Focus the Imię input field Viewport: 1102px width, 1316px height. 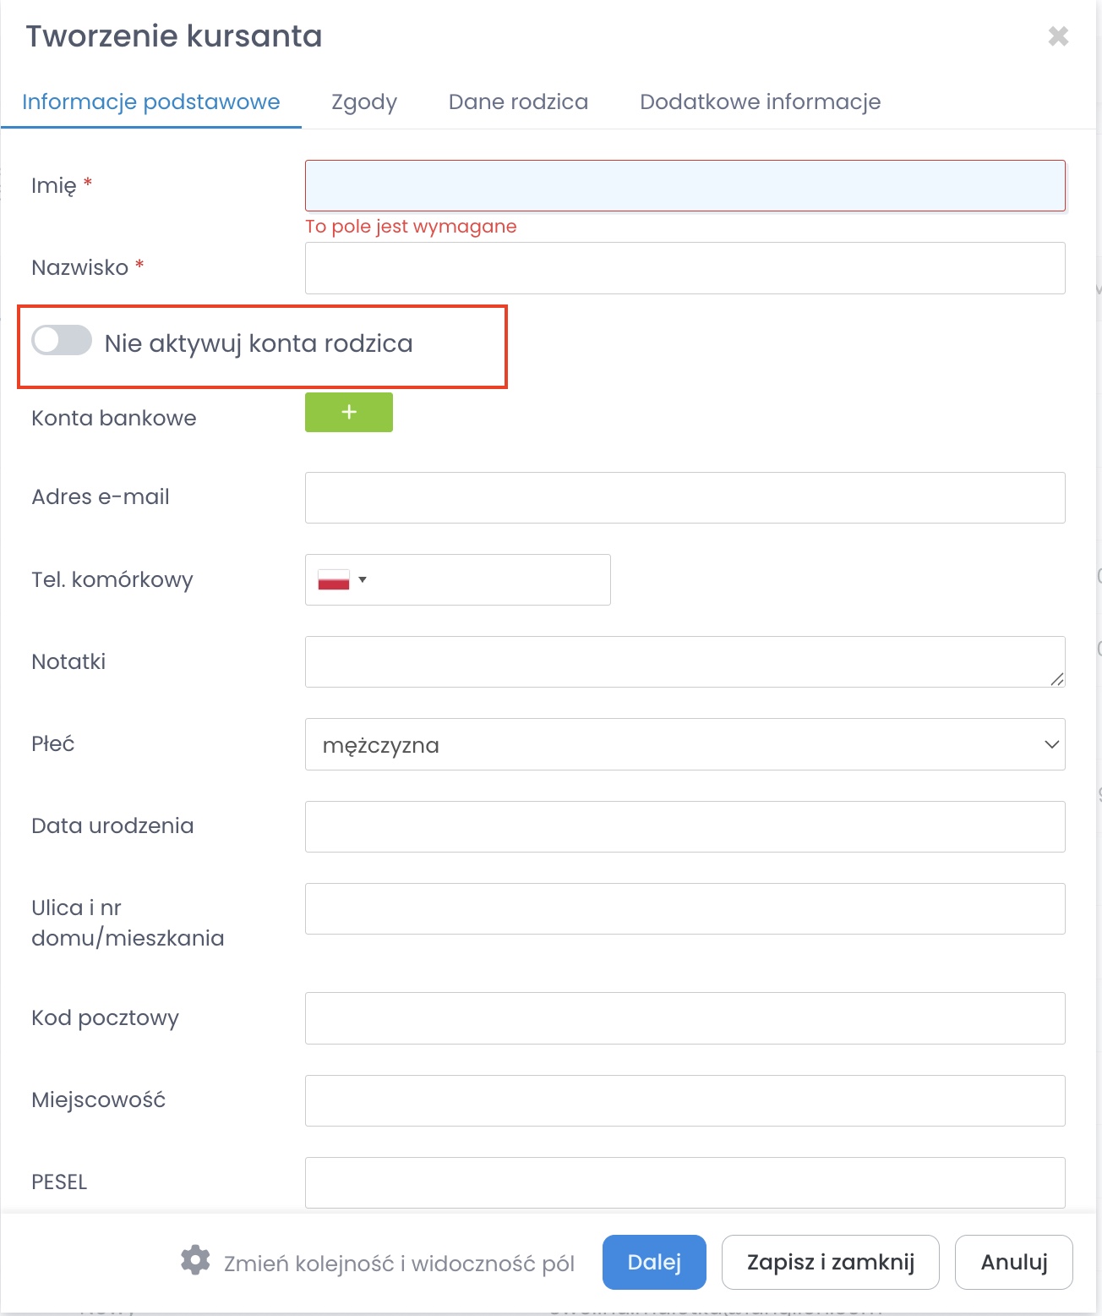pyautogui.click(x=685, y=186)
